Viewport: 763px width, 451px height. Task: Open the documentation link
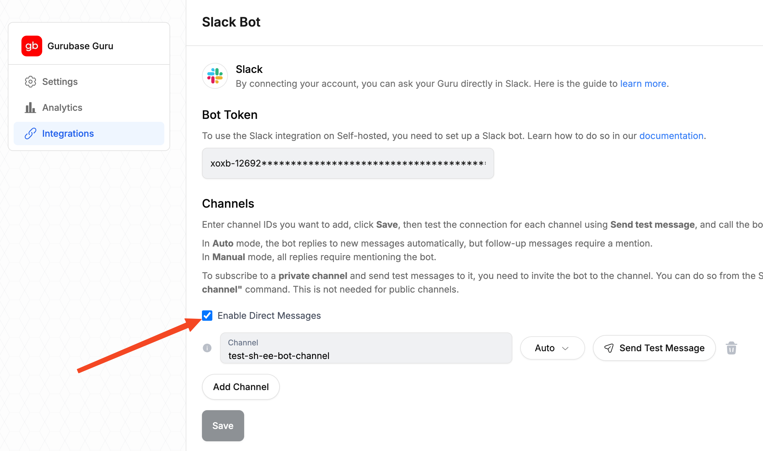coord(671,136)
